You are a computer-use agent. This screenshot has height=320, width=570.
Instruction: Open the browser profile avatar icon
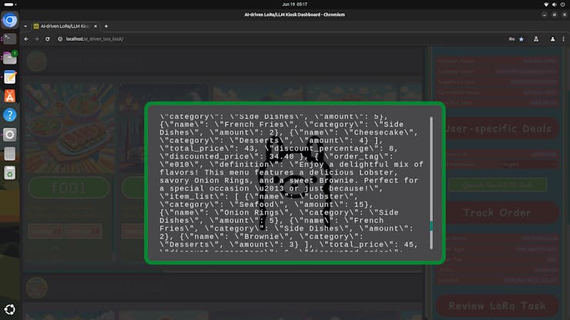coord(552,39)
